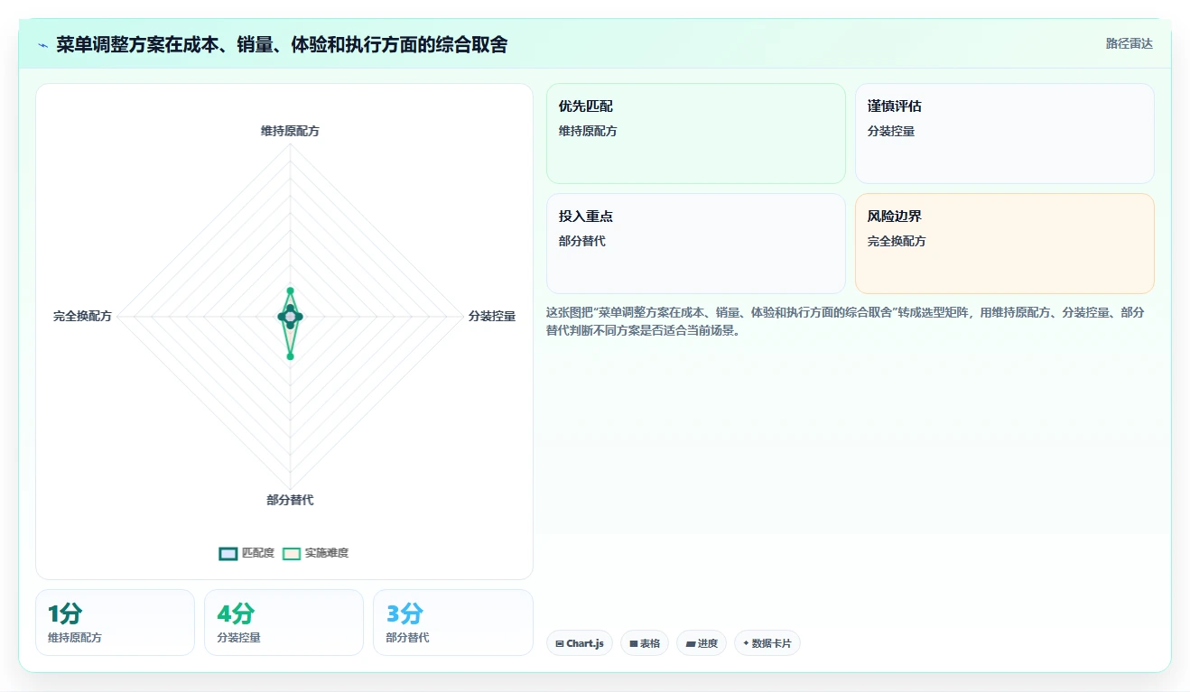The image size is (1190, 692).
Task: Open the 风险边界 card
Action: [x=1005, y=244]
